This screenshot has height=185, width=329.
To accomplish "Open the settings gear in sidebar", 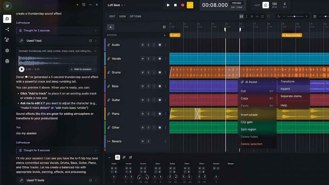I will point(7,50).
